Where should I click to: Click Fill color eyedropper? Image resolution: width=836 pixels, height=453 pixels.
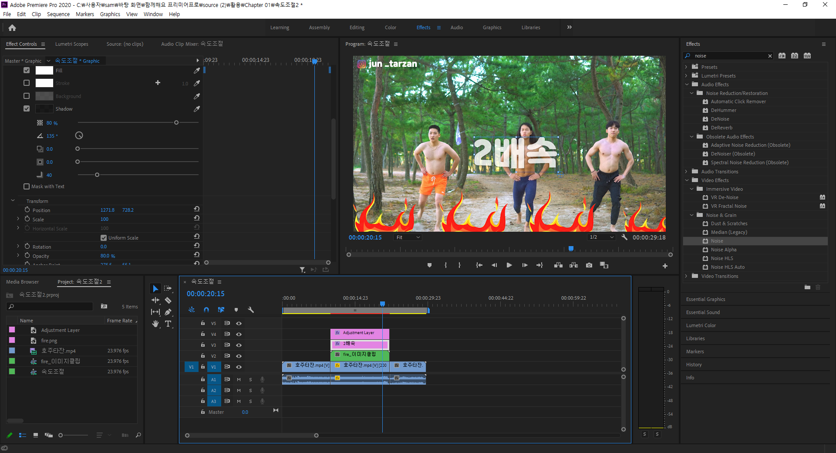[x=197, y=71]
